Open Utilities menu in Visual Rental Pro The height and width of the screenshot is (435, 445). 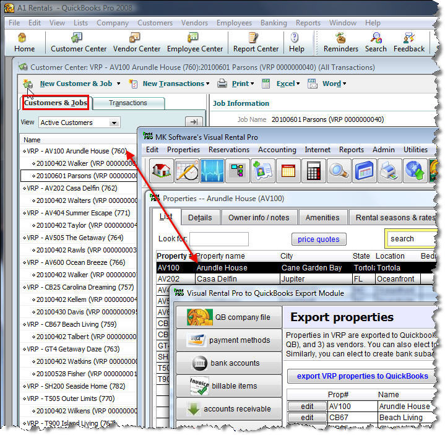pos(415,150)
